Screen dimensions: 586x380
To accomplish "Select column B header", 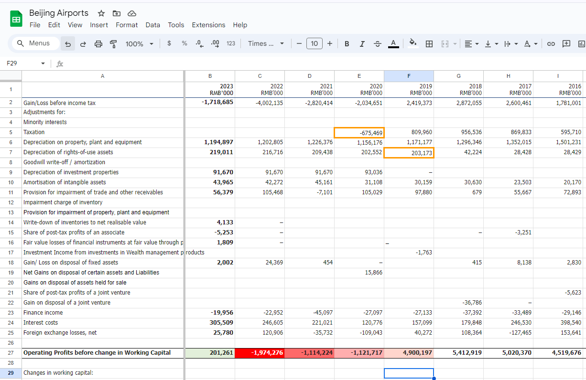I will pos(210,75).
